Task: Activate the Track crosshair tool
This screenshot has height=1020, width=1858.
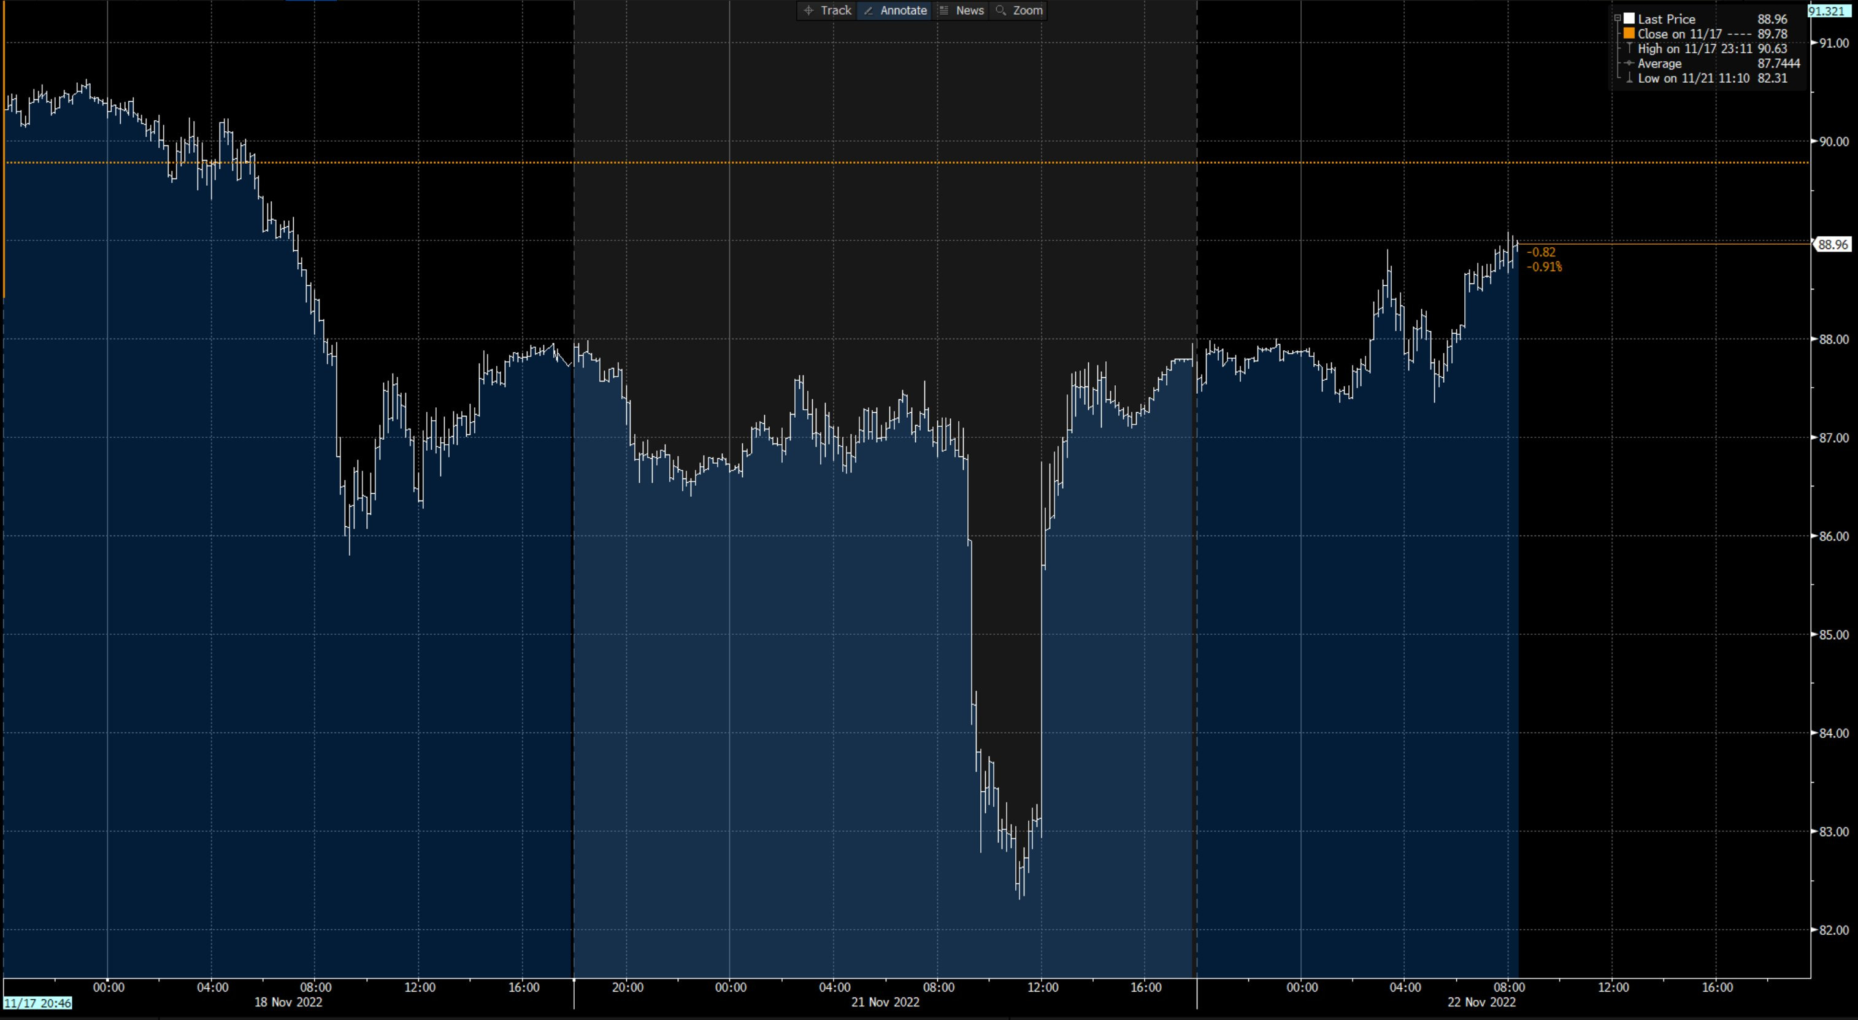Action: pyautogui.click(x=827, y=10)
